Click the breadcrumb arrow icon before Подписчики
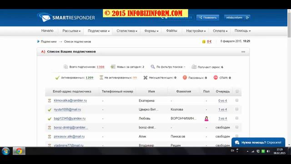 point(38,41)
